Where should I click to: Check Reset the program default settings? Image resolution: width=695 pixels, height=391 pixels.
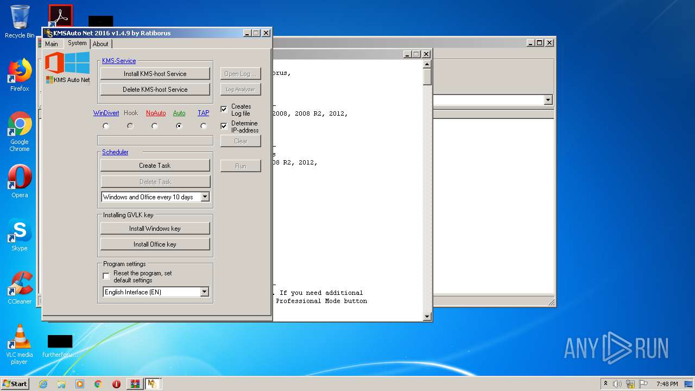pos(106,276)
